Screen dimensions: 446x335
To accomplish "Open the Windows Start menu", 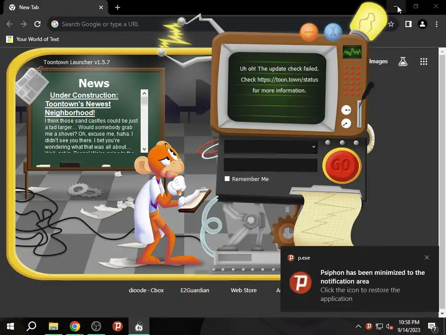I will coord(10,326).
